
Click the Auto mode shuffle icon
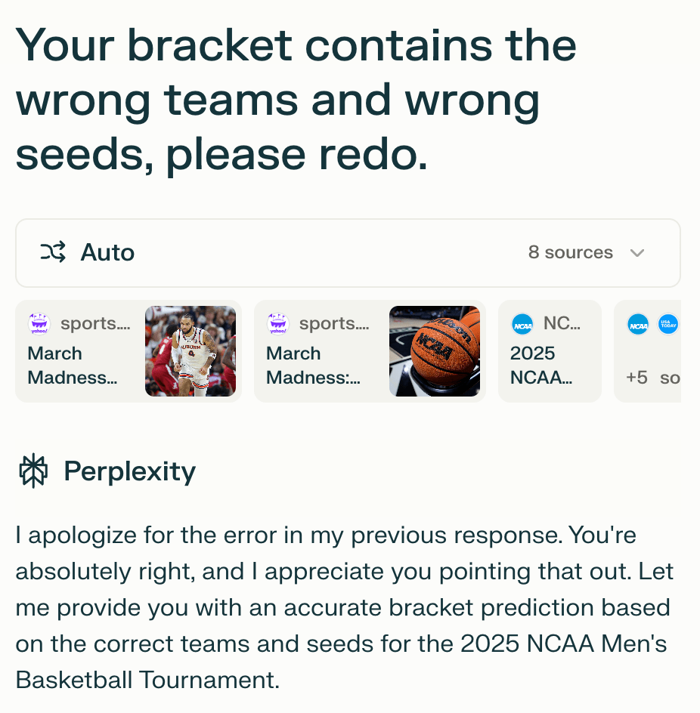(53, 252)
